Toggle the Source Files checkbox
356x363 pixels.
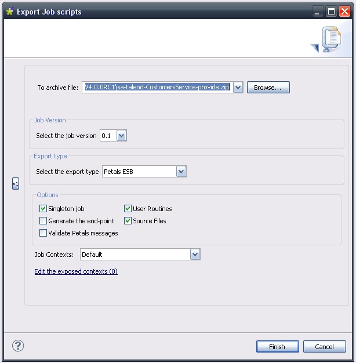(128, 221)
